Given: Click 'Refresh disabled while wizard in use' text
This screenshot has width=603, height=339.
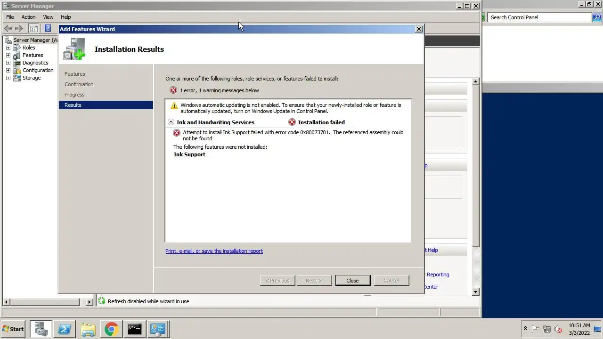Looking at the screenshot, I should tap(148, 301).
